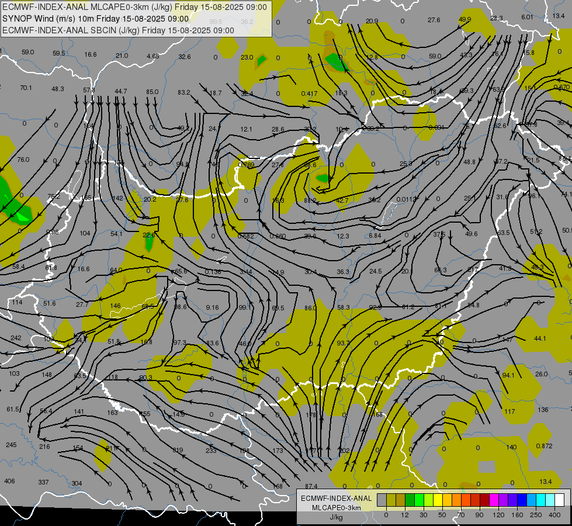Click the map value '44.1'
The height and width of the screenshot is (526, 572).
[x=540, y=338]
